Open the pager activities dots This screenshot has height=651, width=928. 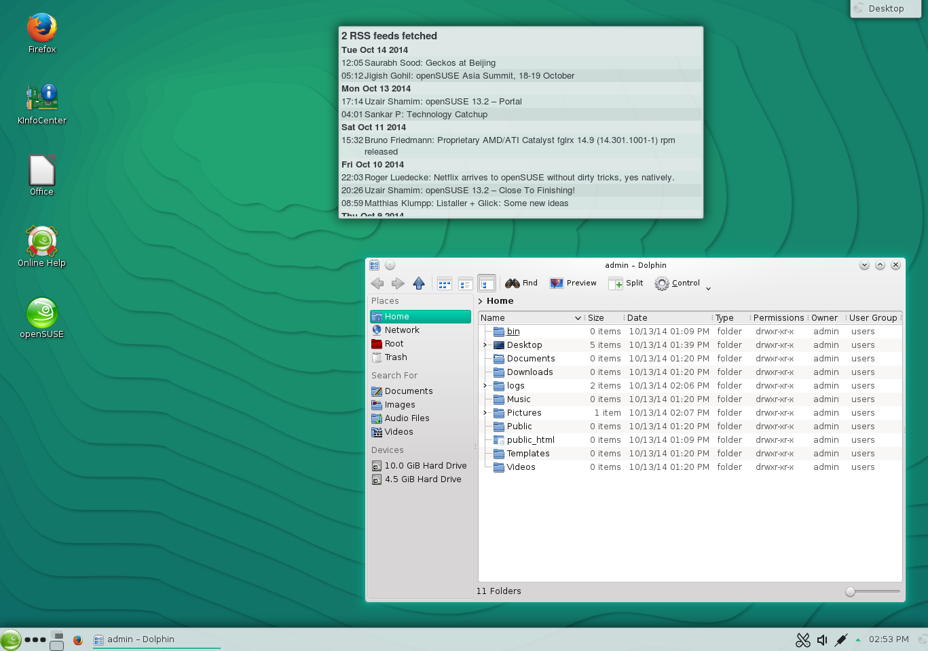tap(35, 639)
